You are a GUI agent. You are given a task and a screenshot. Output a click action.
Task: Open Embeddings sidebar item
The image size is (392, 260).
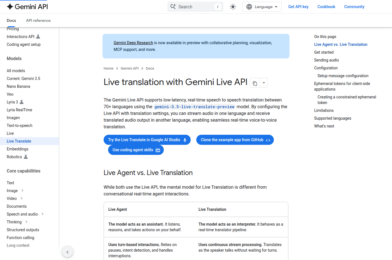(18, 149)
